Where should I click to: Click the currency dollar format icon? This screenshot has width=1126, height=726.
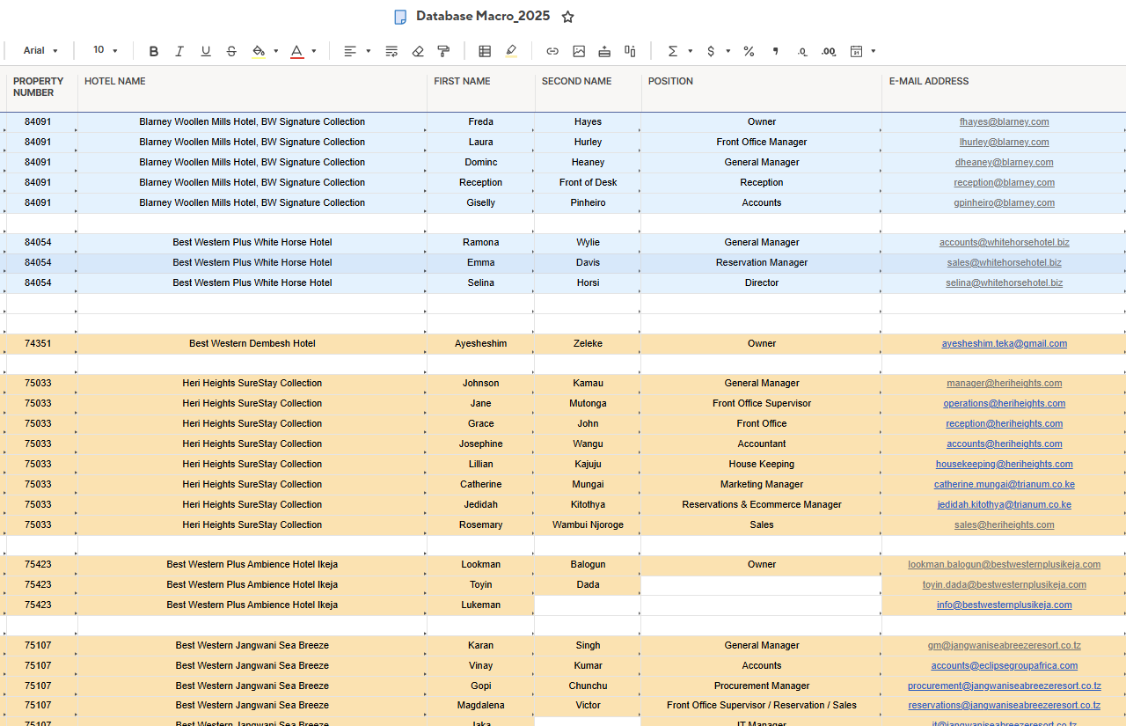click(x=711, y=51)
